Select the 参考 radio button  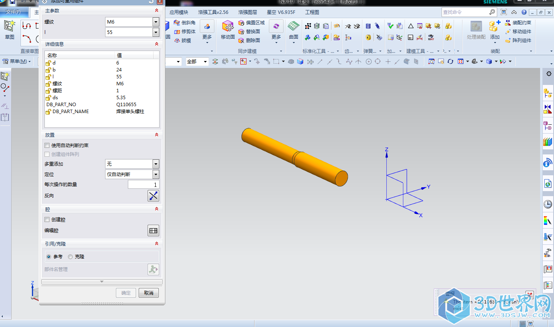click(49, 257)
